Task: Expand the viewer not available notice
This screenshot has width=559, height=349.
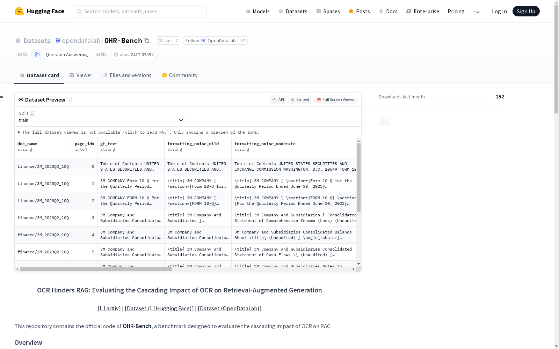Action: click(x=139, y=132)
